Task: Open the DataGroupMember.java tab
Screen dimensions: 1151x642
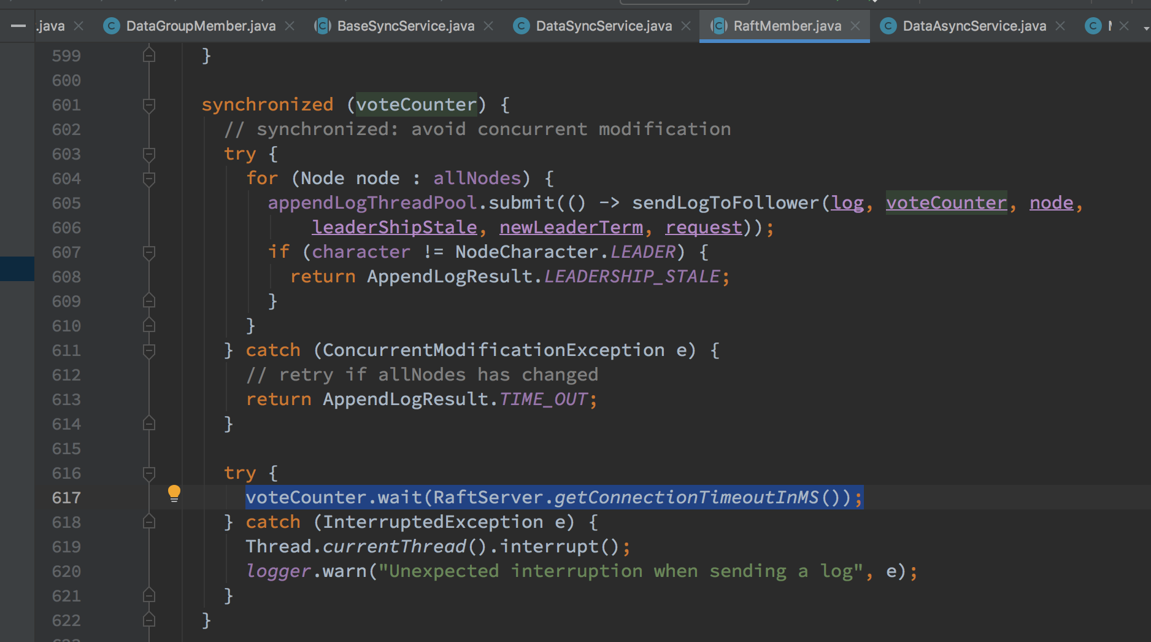Action: [x=201, y=26]
